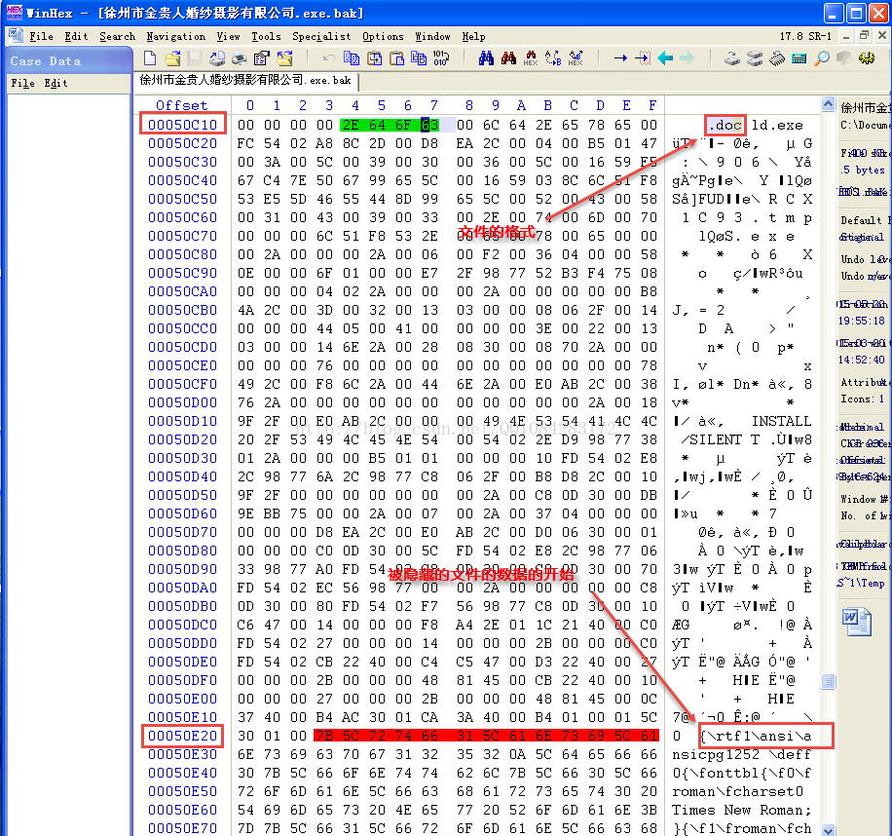This screenshot has width=892, height=836.
Task: Click the Word document icon in info panel
Action: (856, 622)
